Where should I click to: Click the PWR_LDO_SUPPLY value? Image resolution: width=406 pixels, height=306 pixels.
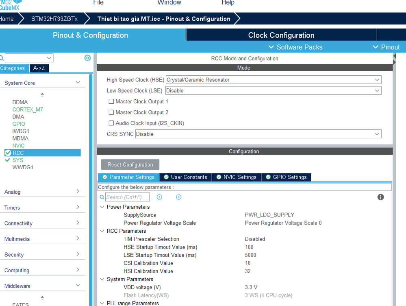click(269, 215)
